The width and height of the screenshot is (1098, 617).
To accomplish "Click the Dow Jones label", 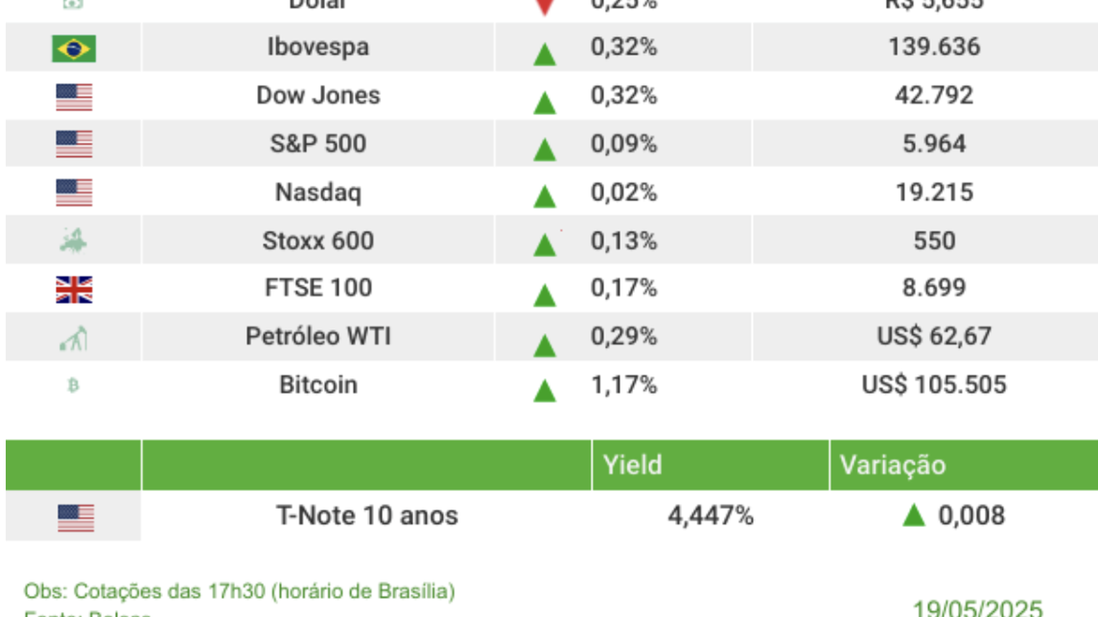I will [x=318, y=95].
